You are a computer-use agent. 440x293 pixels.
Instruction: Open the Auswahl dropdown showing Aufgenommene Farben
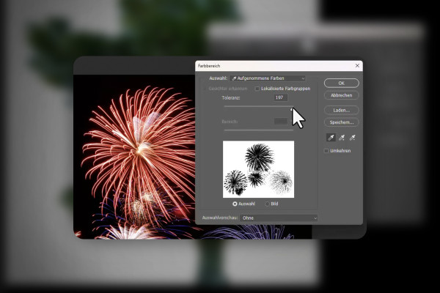click(x=268, y=78)
